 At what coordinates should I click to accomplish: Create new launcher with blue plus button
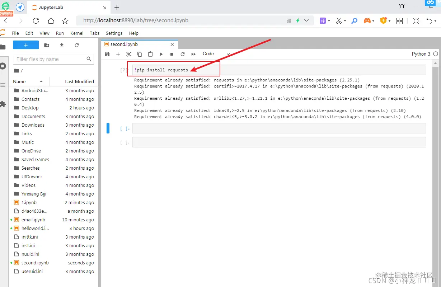[26, 45]
